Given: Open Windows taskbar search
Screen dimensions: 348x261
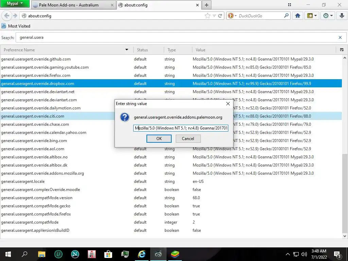Looking at the screenshot, I should tap(24, 254).
